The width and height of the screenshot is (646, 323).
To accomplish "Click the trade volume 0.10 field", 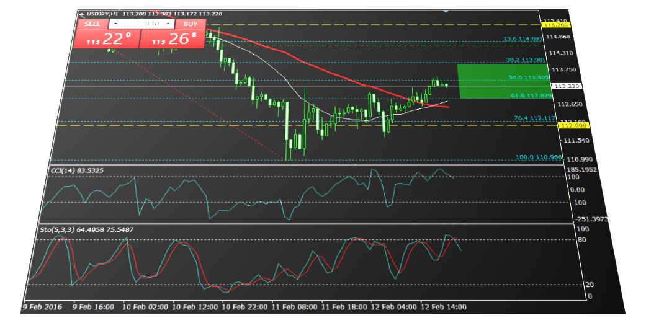I will coord(141,24).
